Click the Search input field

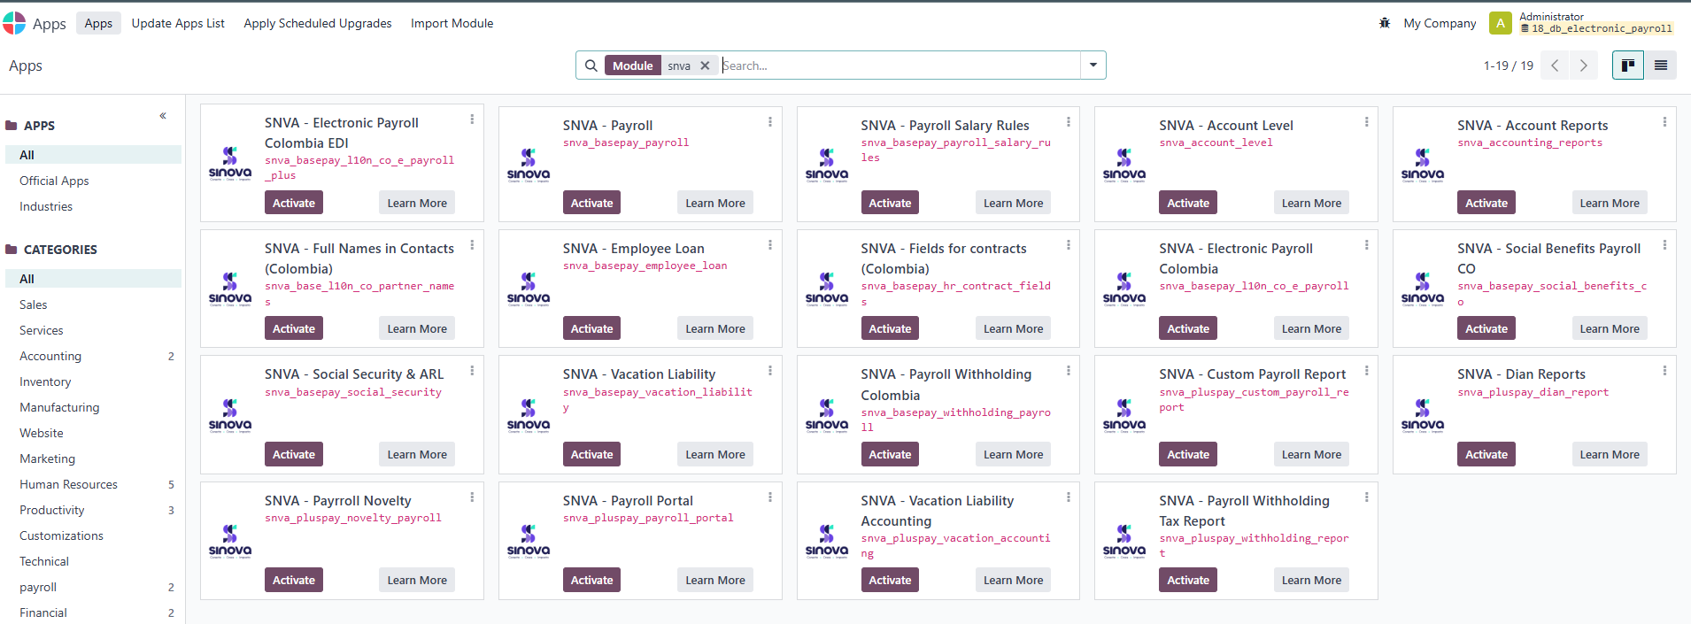coord(899,65)
